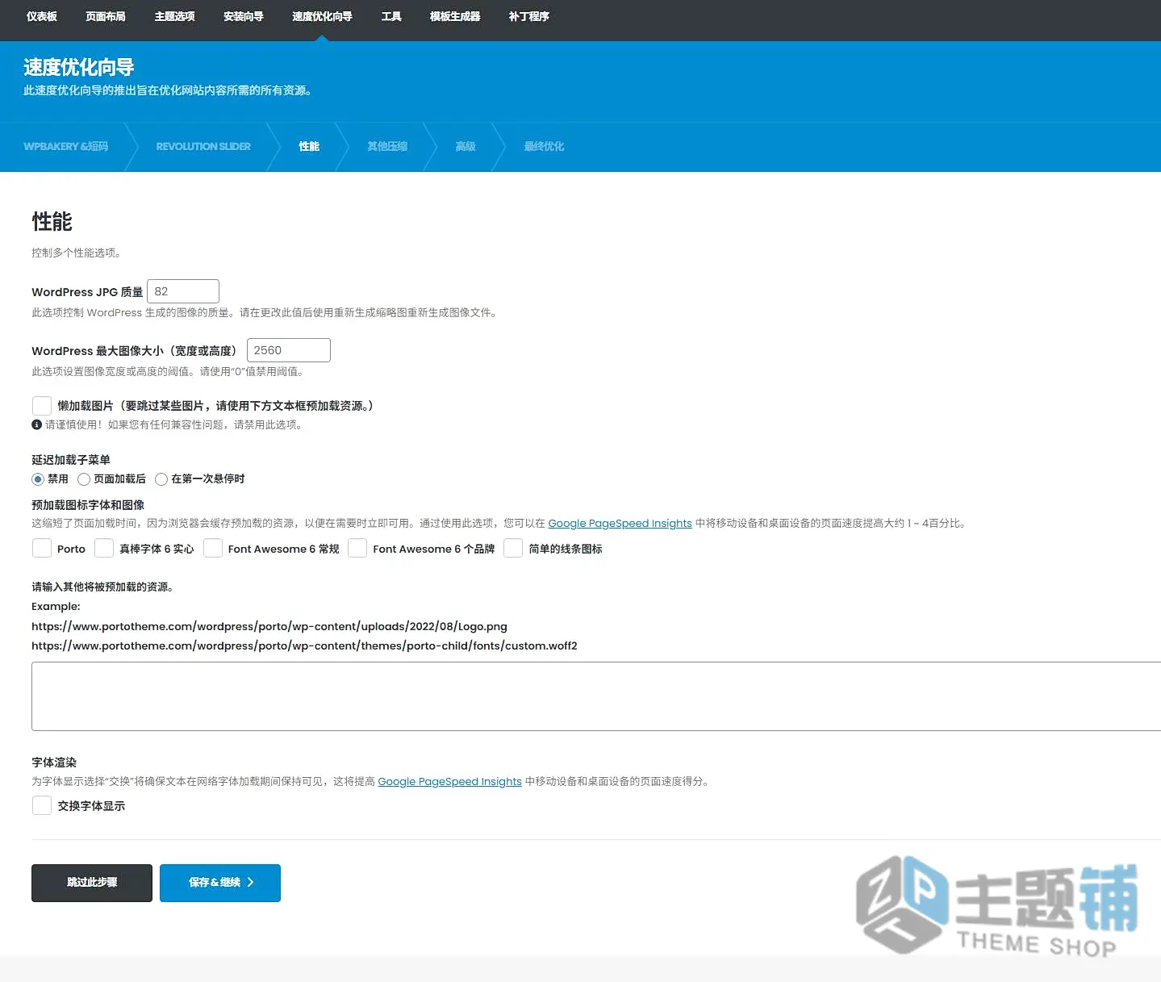Go to the 高级 wizard step
Image resolution: width=1161 pixels, height=982 pixels.
[466, 146]
